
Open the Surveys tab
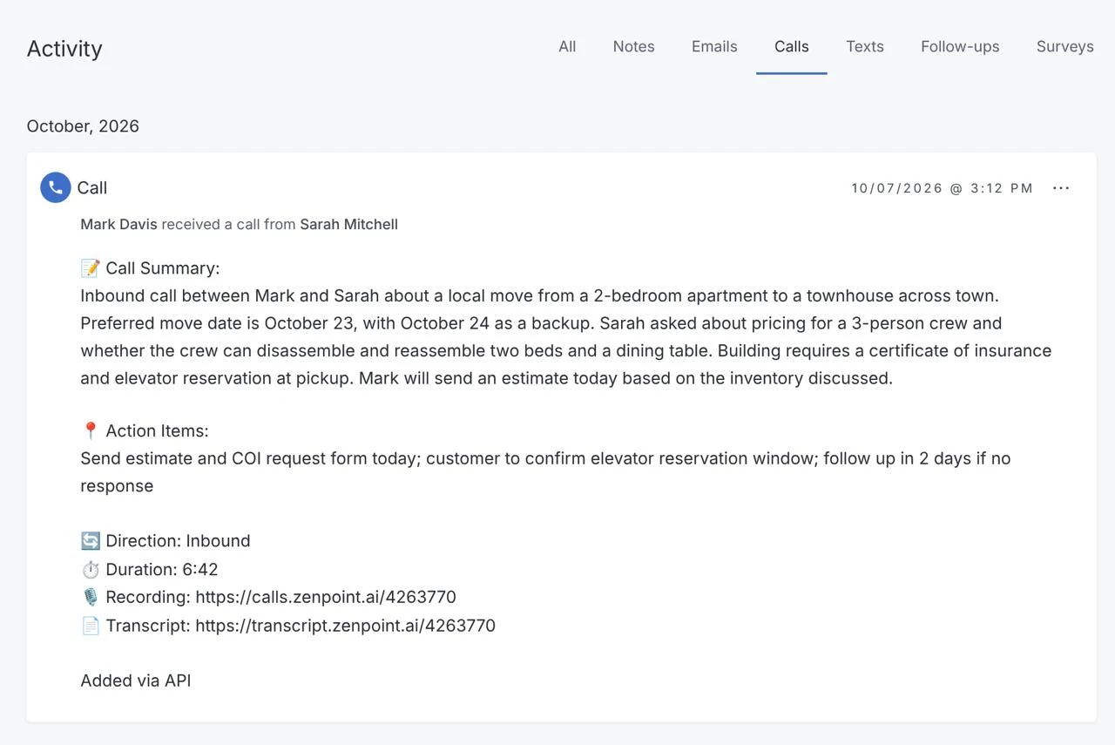point(1065,47)
